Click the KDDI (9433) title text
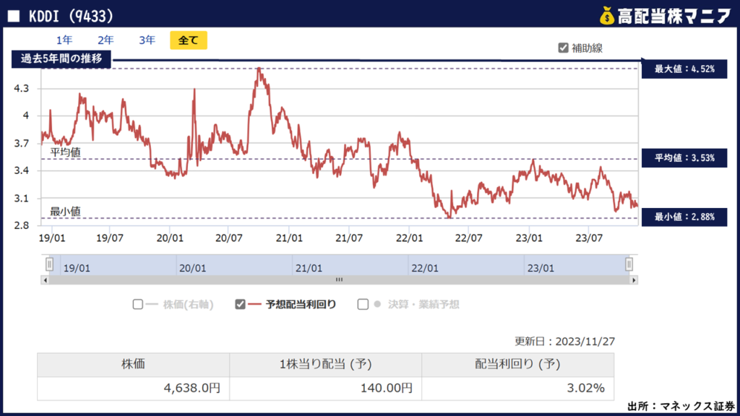This screenshot has height=416, width=740. click(72, 17)
